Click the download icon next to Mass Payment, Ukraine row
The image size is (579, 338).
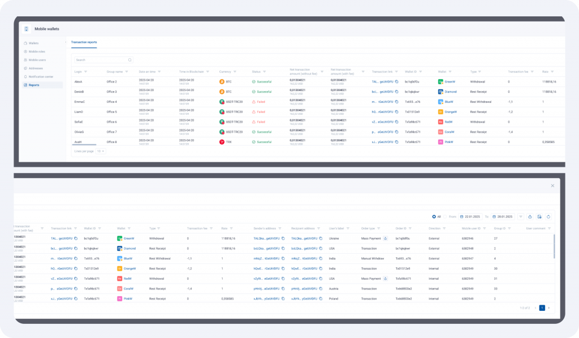385,239
